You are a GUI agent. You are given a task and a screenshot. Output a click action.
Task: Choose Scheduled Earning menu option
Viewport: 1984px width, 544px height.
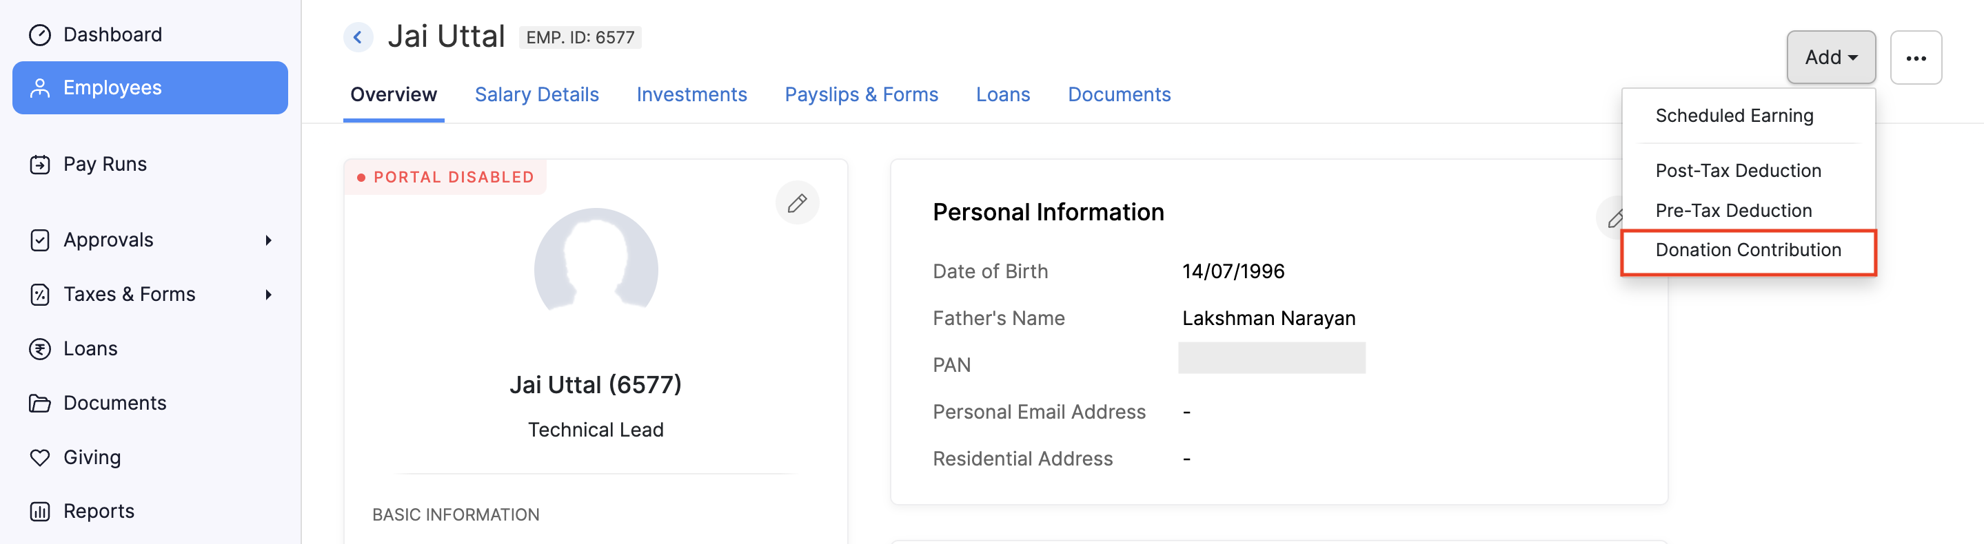pyautogui.click(x=1734, y=116)
